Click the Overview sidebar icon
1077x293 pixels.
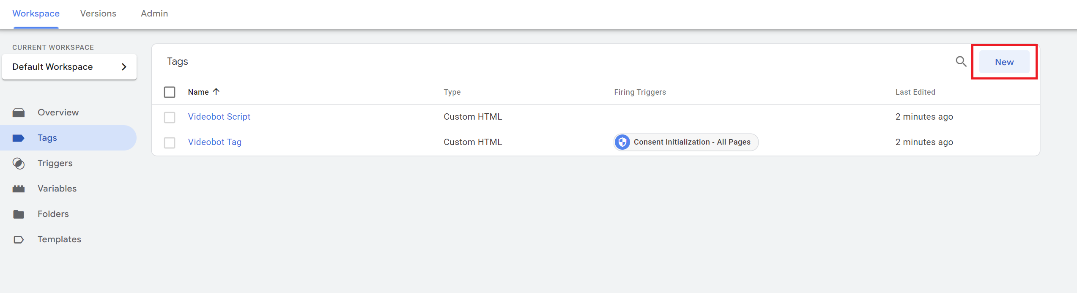(19, 112)
